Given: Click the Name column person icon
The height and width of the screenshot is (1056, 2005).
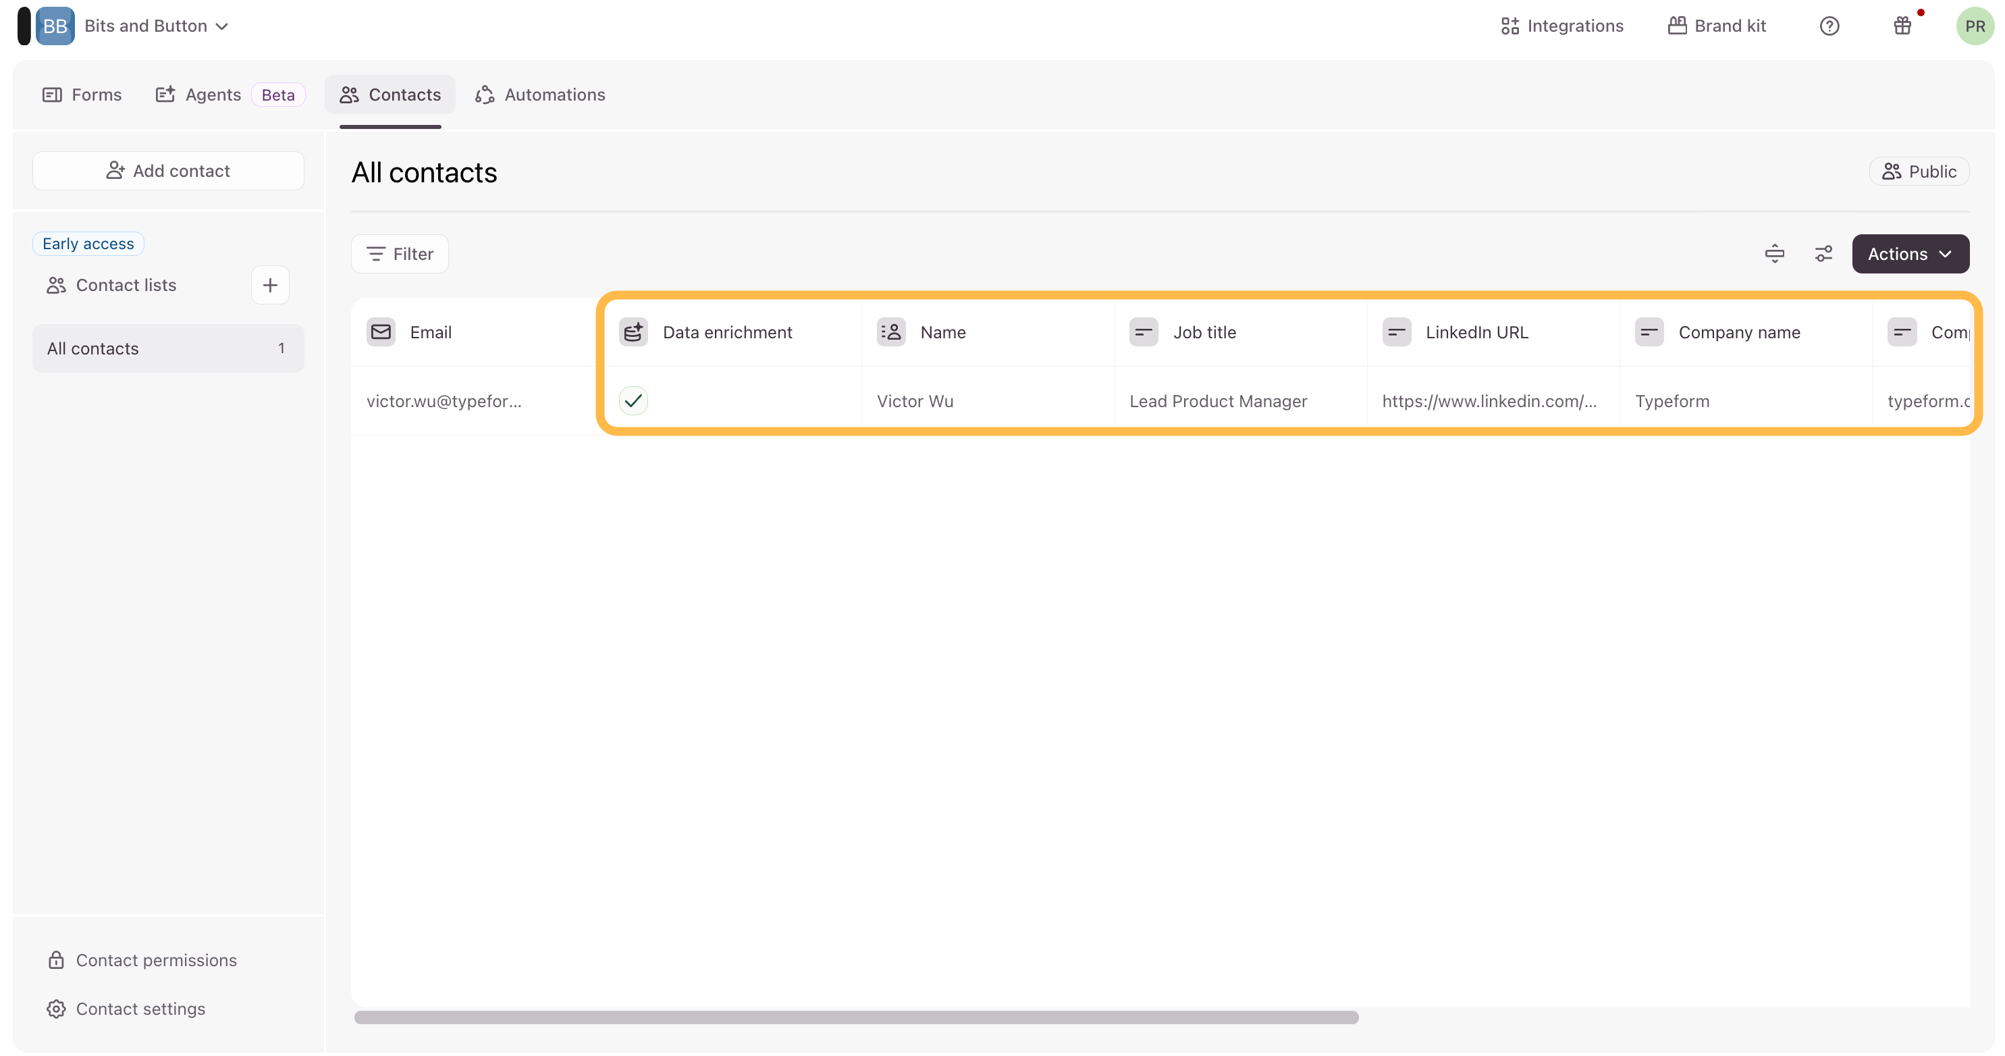Looking at the screenshot, I should point(891,332).
